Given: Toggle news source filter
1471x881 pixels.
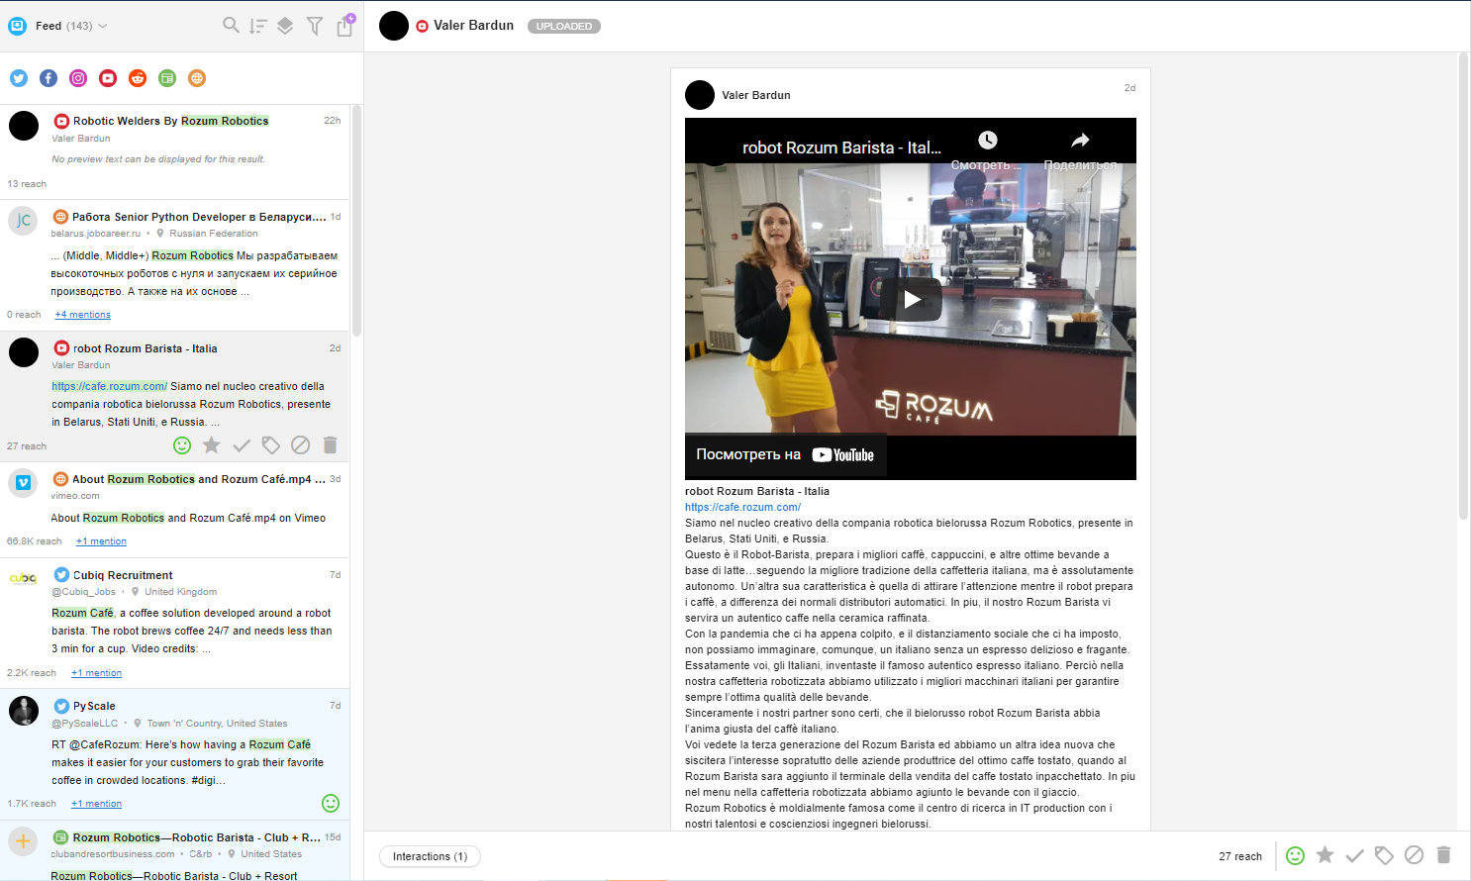Looking at the screenshot, I should tap(167, 78).
